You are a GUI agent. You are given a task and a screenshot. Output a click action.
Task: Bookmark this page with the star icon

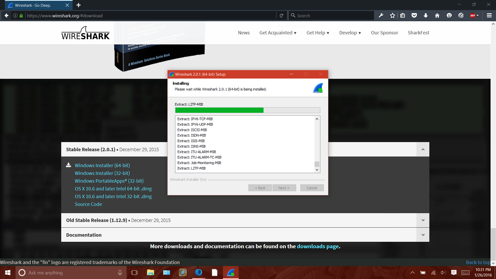pos(392,16)
